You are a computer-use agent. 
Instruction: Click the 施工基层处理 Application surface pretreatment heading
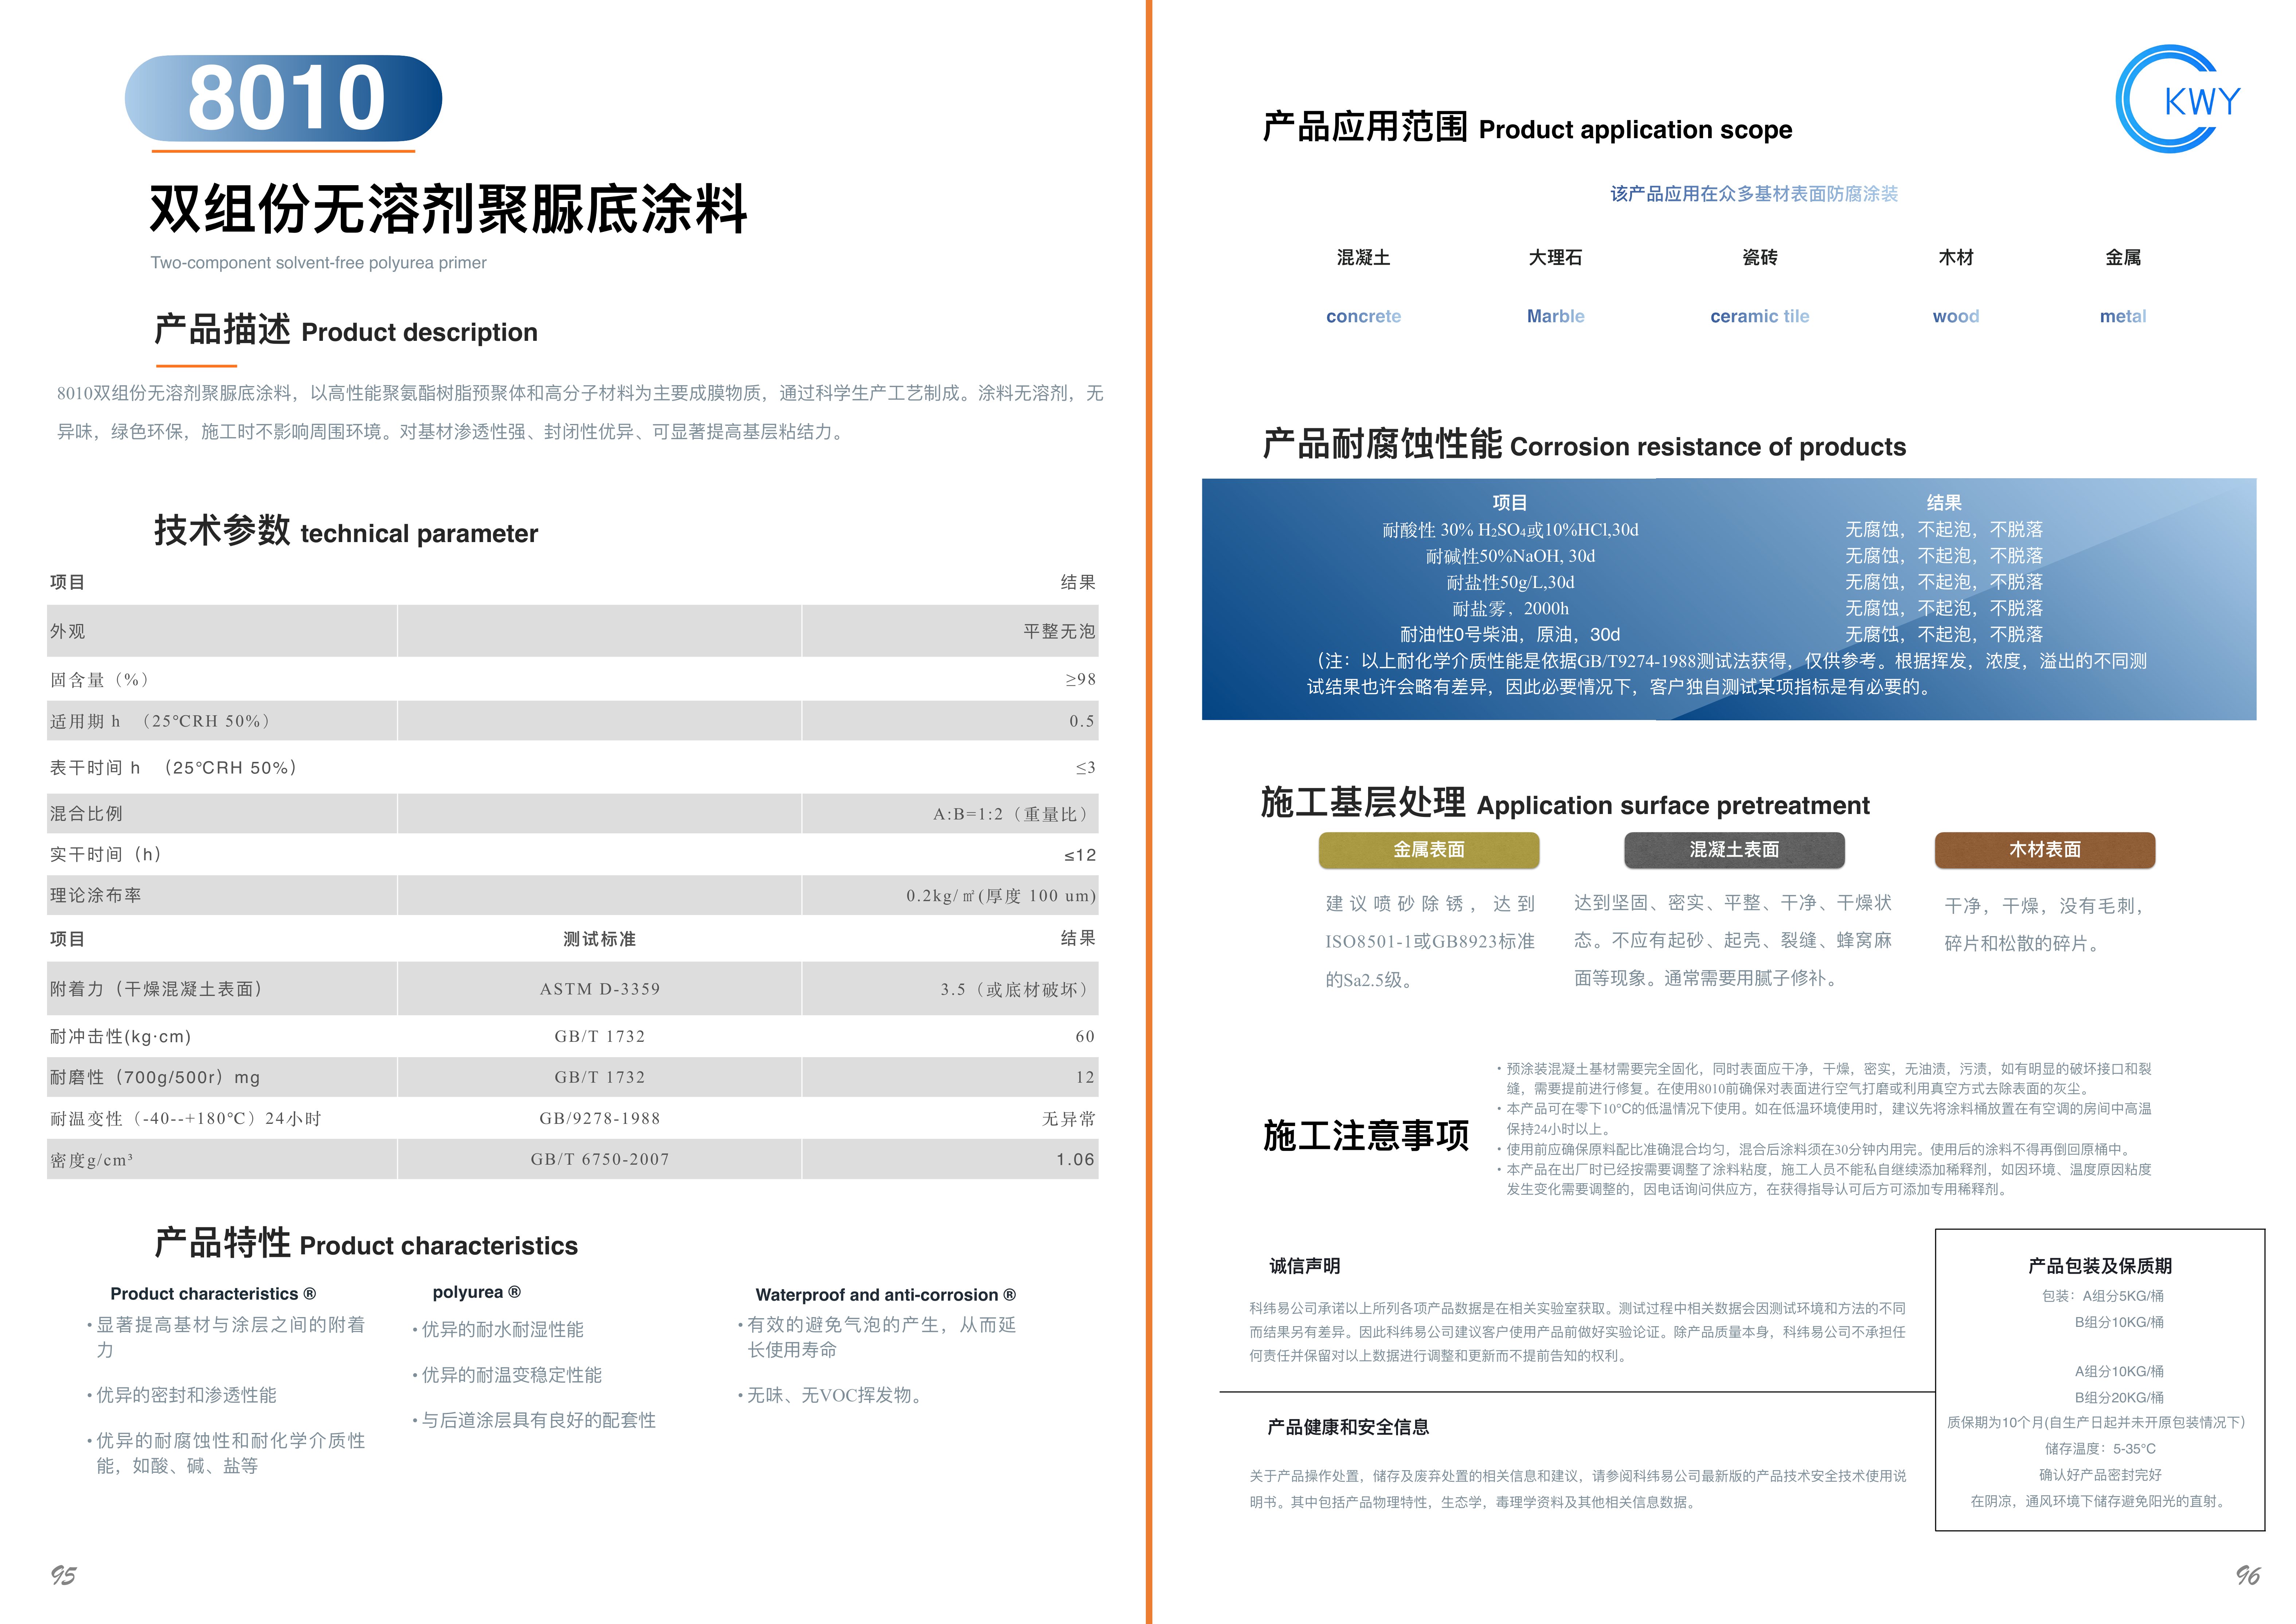(x=1565, y=803)
